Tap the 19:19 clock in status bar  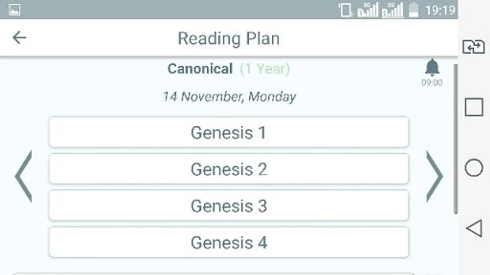[x=440, y=11]
